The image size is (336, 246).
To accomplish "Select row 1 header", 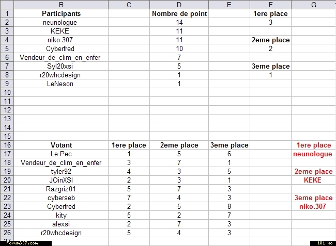I will (x=7, y=13).
